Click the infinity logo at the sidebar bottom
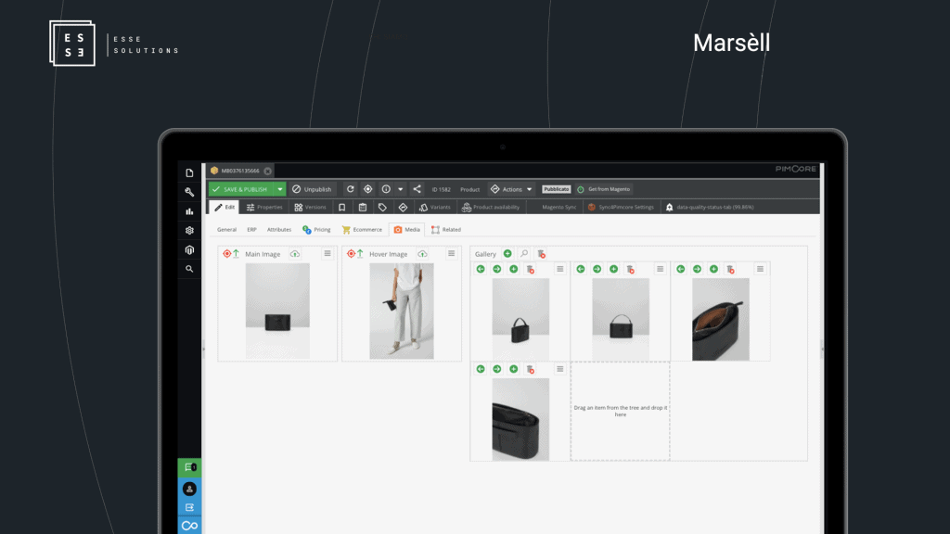 click(x=189, y=526)
